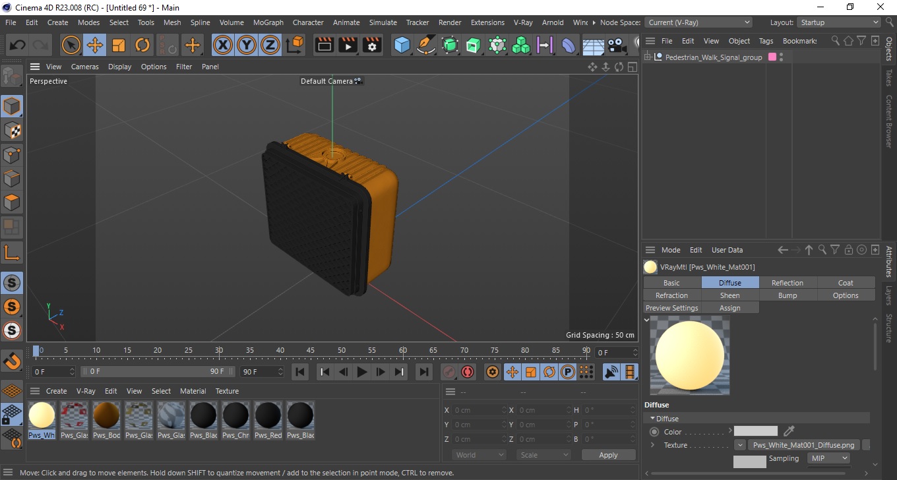The height and width of the screenshot is (480, 897).
Task: Open the Scale coordinate dropdown
Action: click(x=543, y=455)
